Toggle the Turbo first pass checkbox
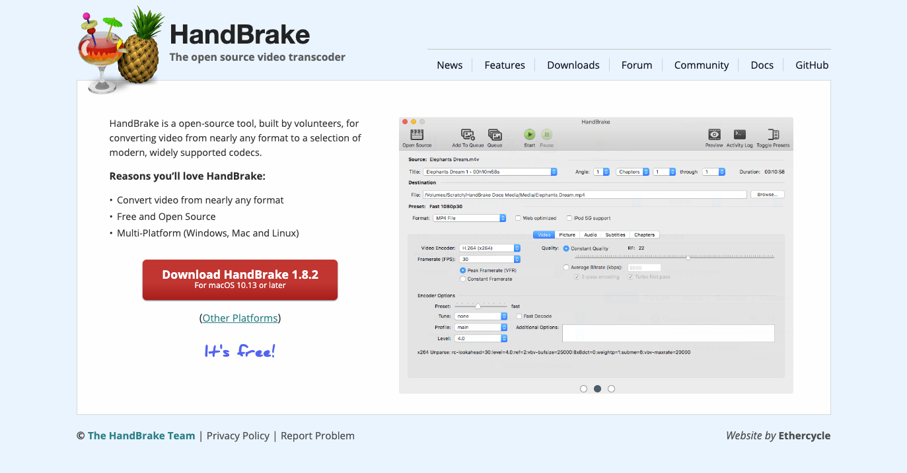This screenshot has width=907, height=473. tap(629, 277)
